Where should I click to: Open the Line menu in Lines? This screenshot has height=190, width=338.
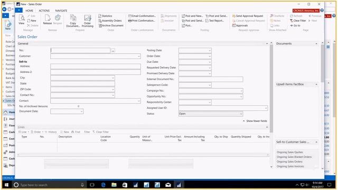(24, 132)
